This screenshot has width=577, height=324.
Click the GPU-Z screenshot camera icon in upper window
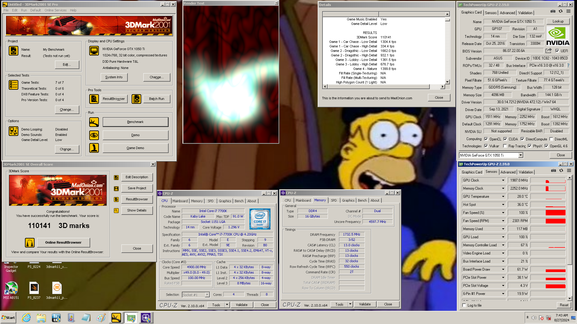(x=553, y=11)
